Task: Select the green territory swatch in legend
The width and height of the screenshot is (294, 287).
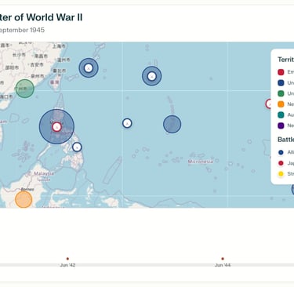Action: pos(281,93)
